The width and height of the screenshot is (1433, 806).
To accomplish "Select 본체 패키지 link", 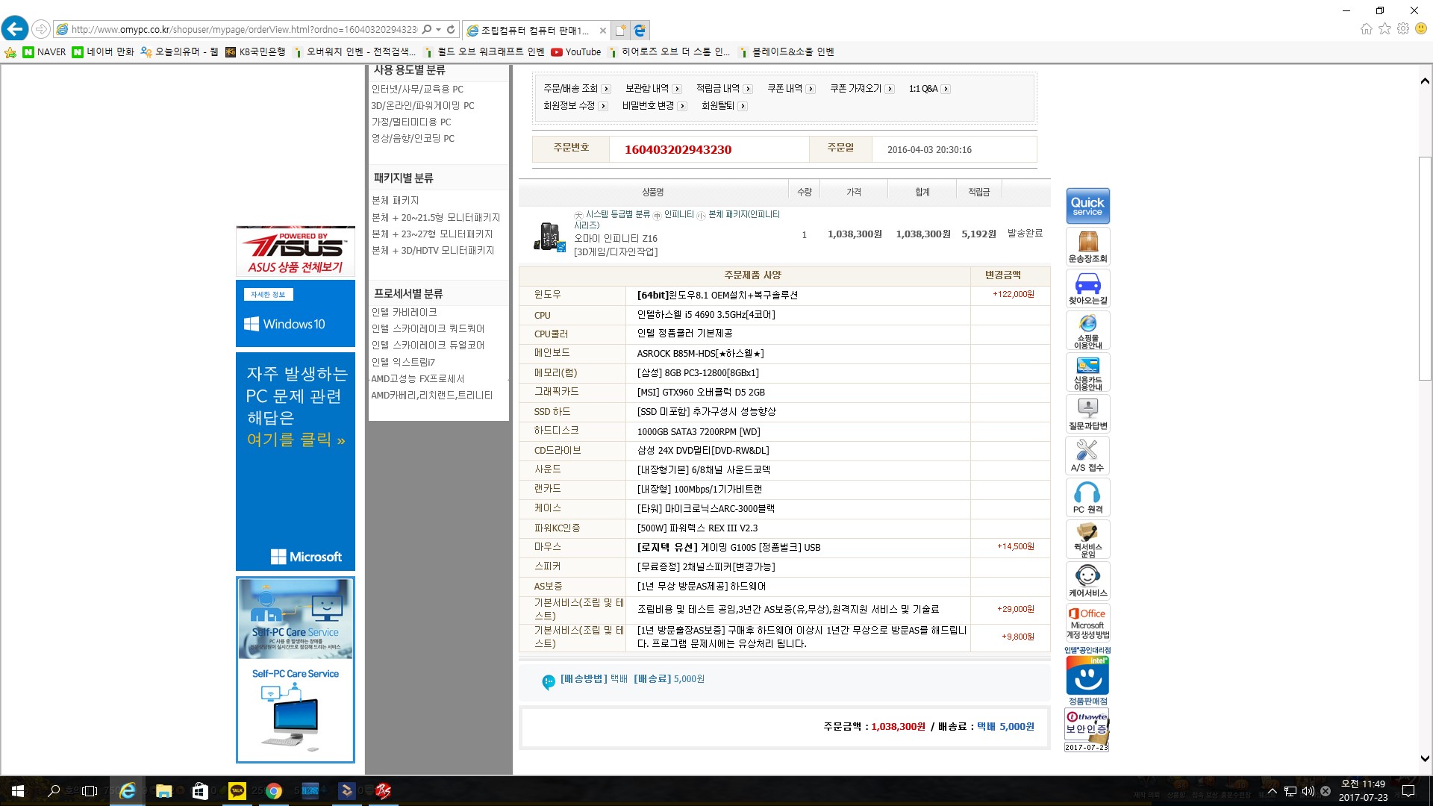I will pyautogui.click(x=396, y=201).
